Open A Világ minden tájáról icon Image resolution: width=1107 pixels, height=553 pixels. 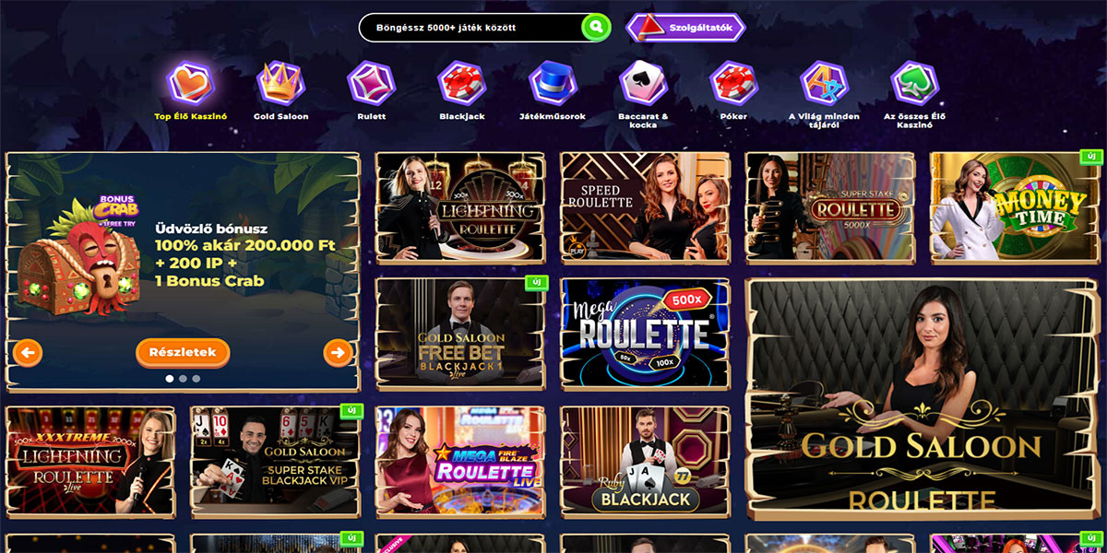pos(824,83)
